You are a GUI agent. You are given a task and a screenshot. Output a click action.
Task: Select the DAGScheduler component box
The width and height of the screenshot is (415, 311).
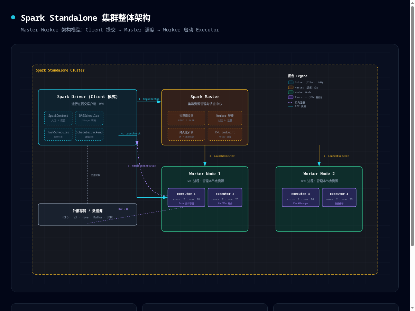89,118
